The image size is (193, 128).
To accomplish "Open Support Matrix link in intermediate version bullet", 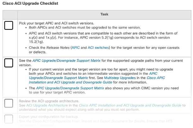I will tap(93, 76).
